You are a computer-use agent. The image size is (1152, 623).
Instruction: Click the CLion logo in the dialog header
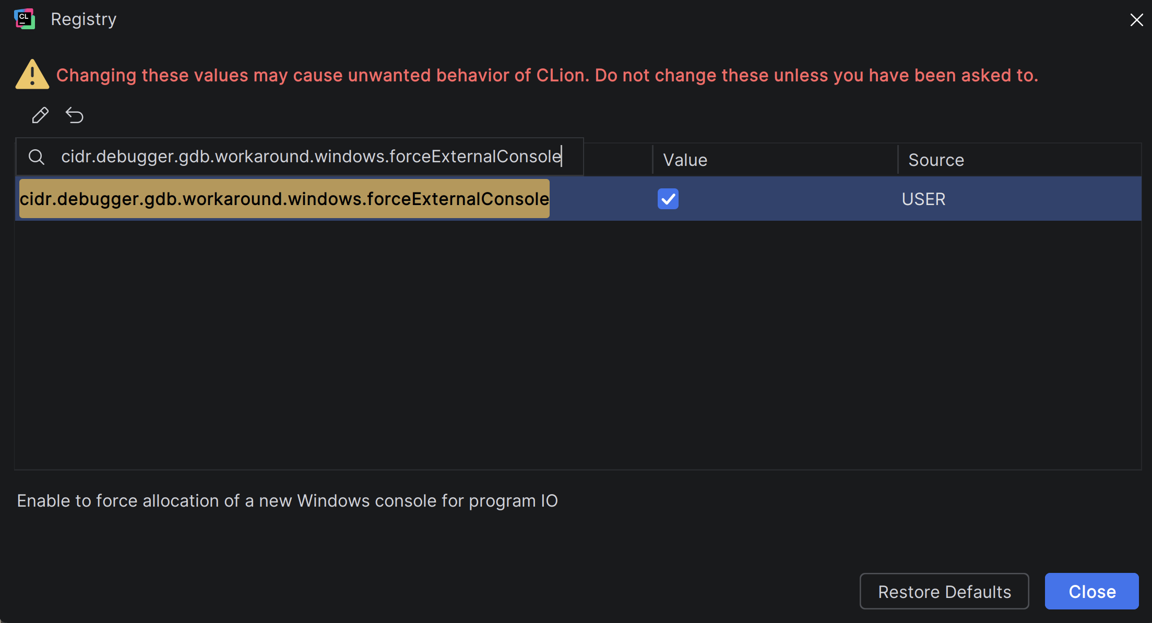pos(24,19)
